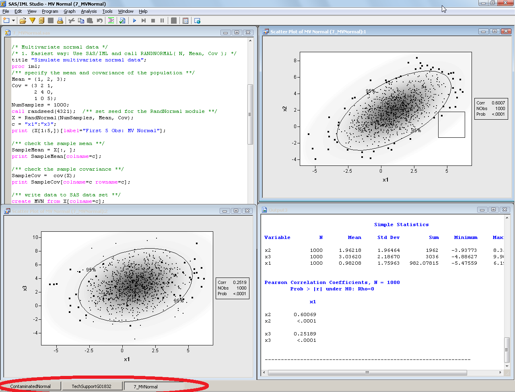Click the Corr 0.6007 statistics inset

click(x=490, y=108)
